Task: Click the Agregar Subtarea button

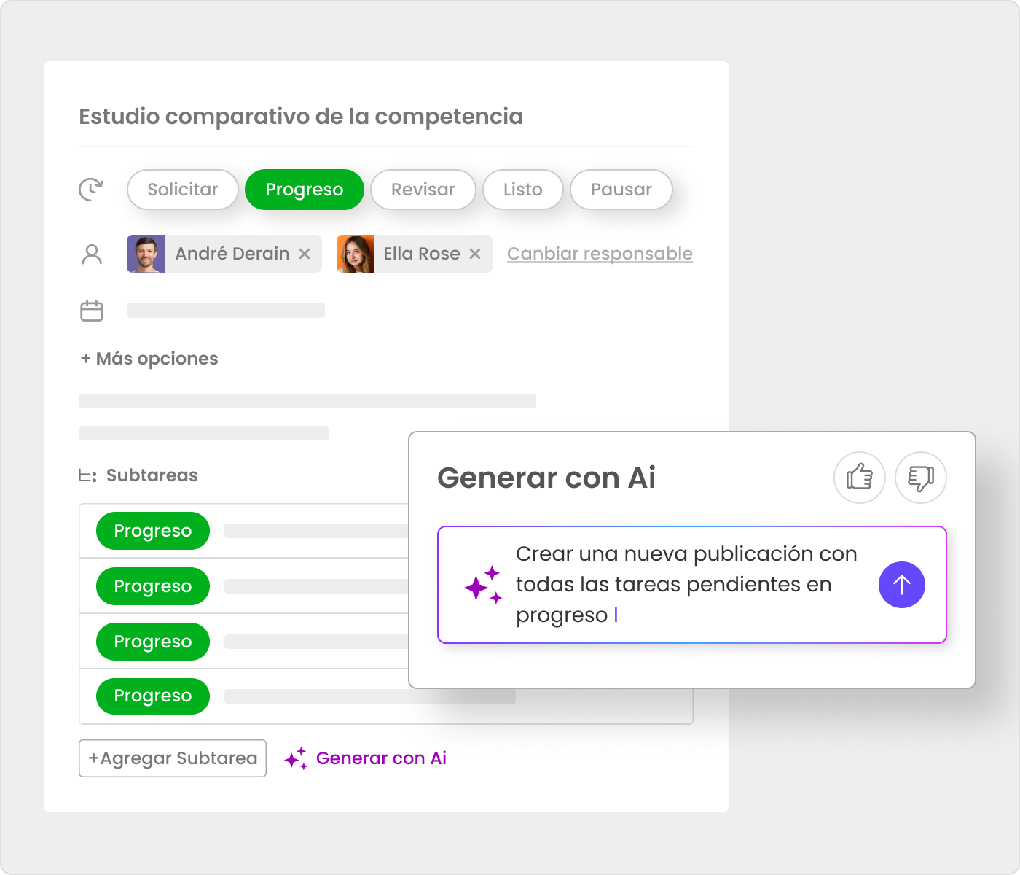Action: 173,758
